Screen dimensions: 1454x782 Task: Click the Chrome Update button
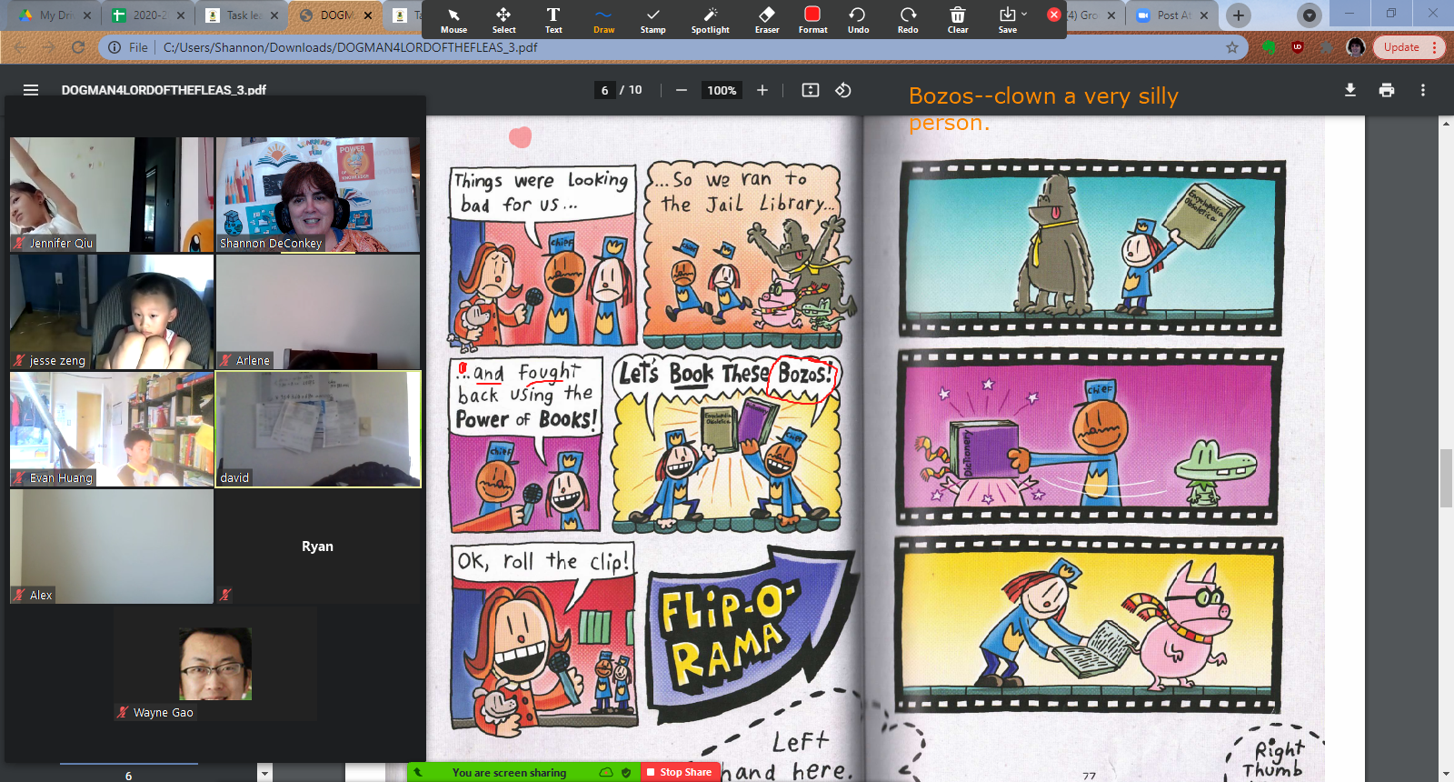tap(1408, 47)
